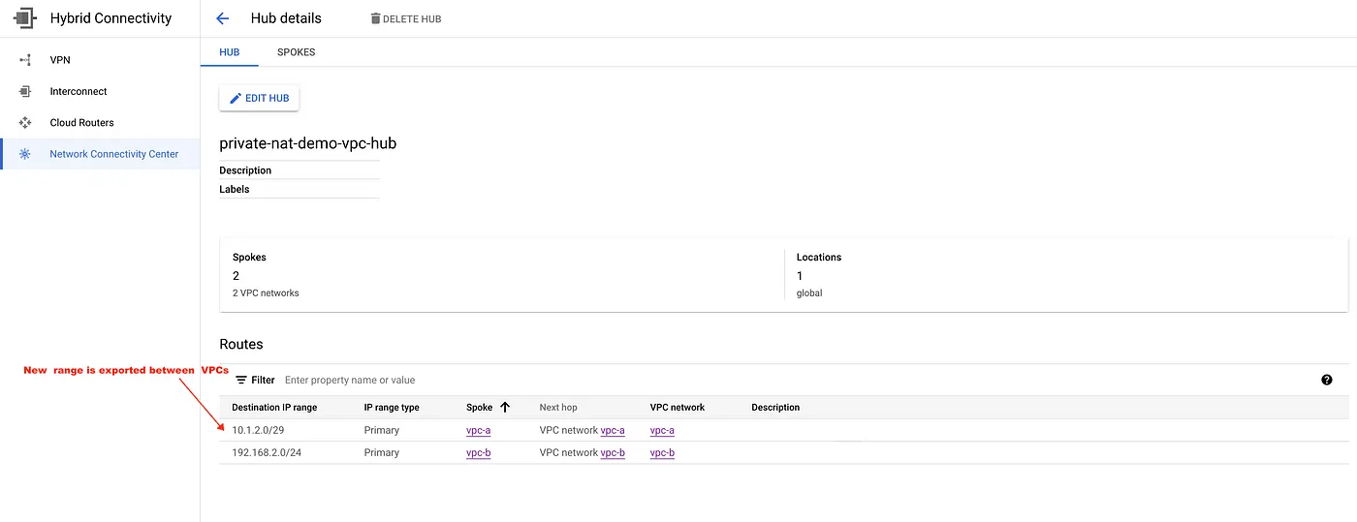Open the Filter list icon

(x=241, y=380)
